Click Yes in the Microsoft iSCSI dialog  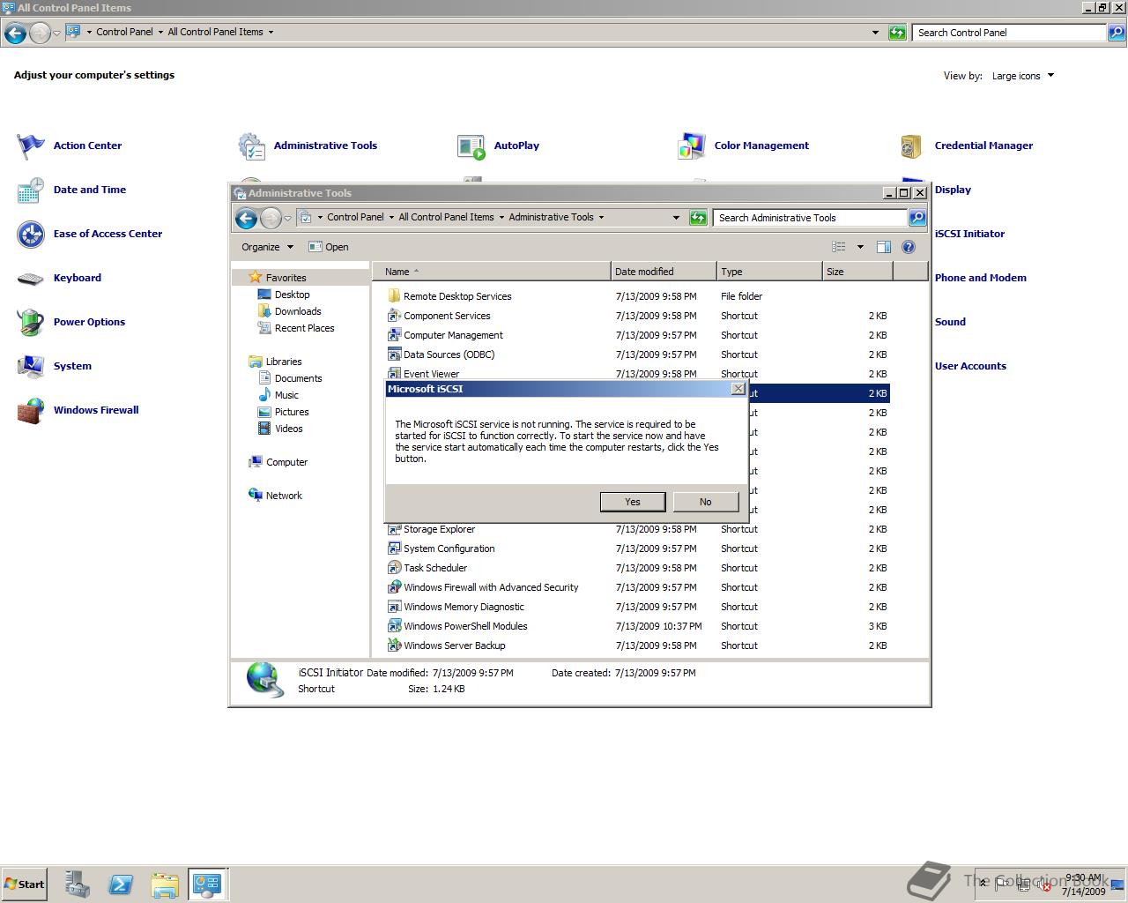click(x=633, y=502)
